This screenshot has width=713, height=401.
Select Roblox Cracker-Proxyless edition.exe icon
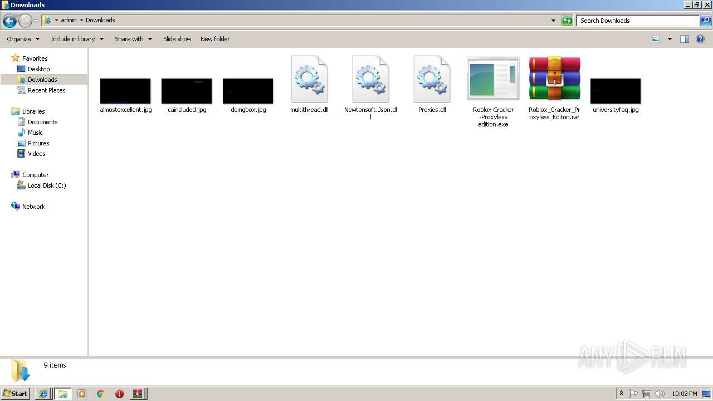tap(493, 79)
